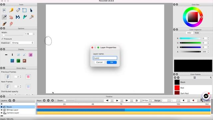Click the Previous Frames count stepper
The width and height of the screenshot is (213, 120).
[x=21, y=77]
